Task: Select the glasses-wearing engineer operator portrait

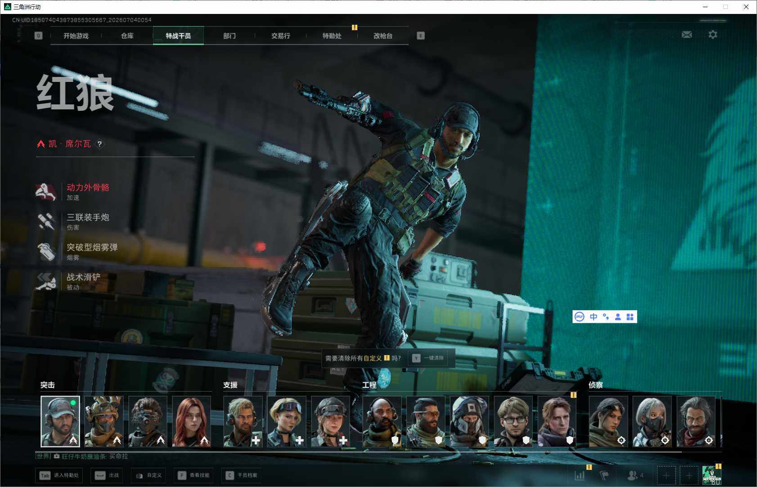Action: click(x=513, y=421)
